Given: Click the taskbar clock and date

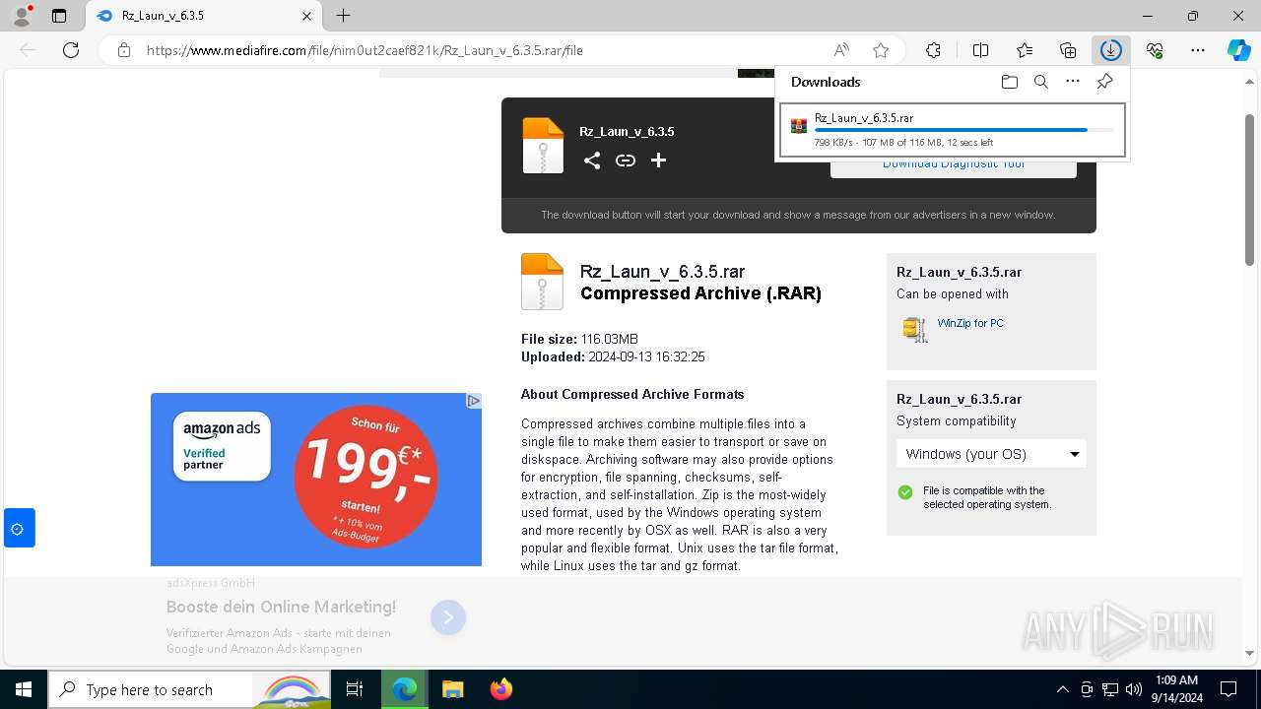Looking at the screenshot, I should (1176, 689).
